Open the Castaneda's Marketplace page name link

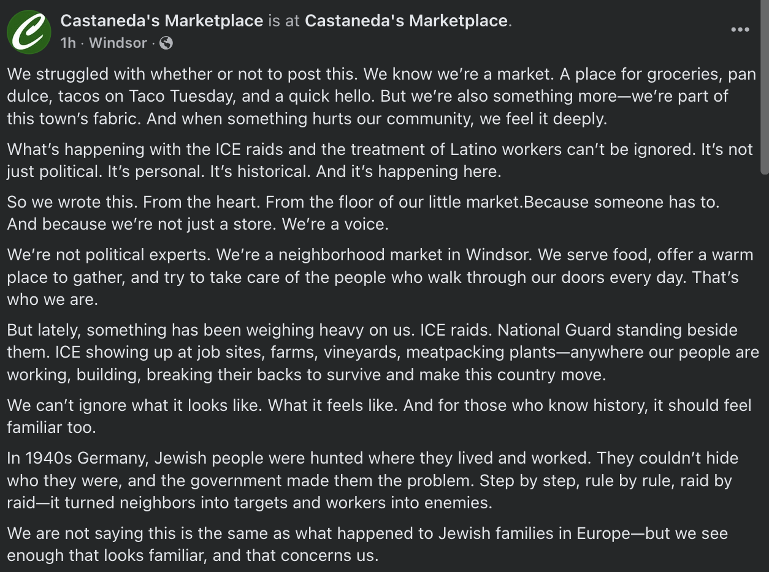[x=162, y=21]
